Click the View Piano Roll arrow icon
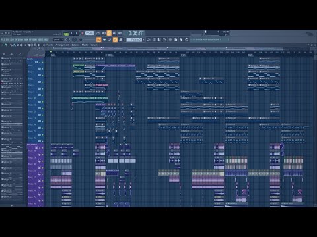Screen dimensions: 317x237 104,39
